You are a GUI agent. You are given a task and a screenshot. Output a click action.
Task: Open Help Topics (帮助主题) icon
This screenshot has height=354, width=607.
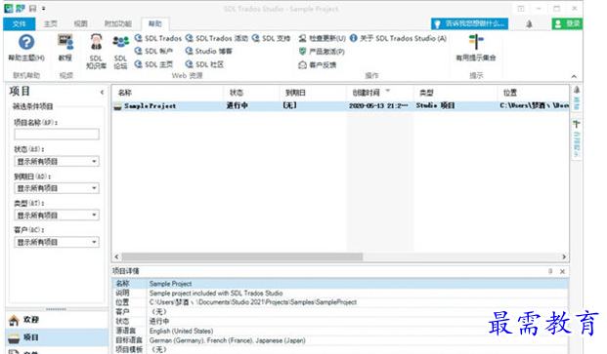point(26,42)
